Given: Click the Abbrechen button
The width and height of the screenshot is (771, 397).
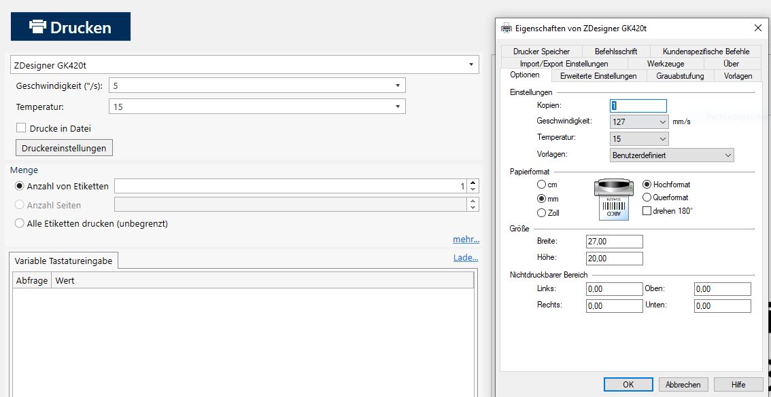Looking at the screenshot, I should tap(683, 384).
